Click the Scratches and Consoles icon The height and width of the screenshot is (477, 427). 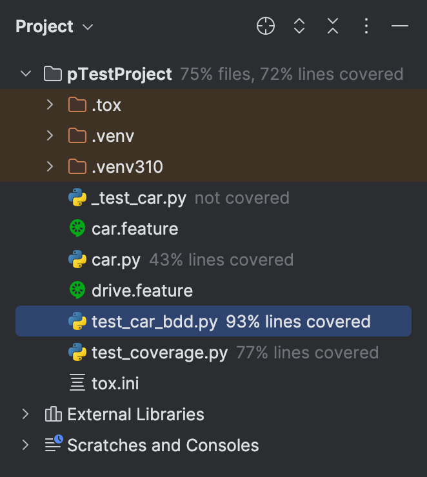[x=53, y=445]
